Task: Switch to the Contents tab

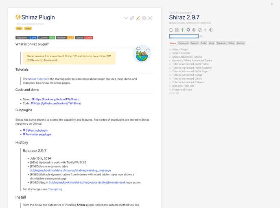Action: click(x=183, y=43)
